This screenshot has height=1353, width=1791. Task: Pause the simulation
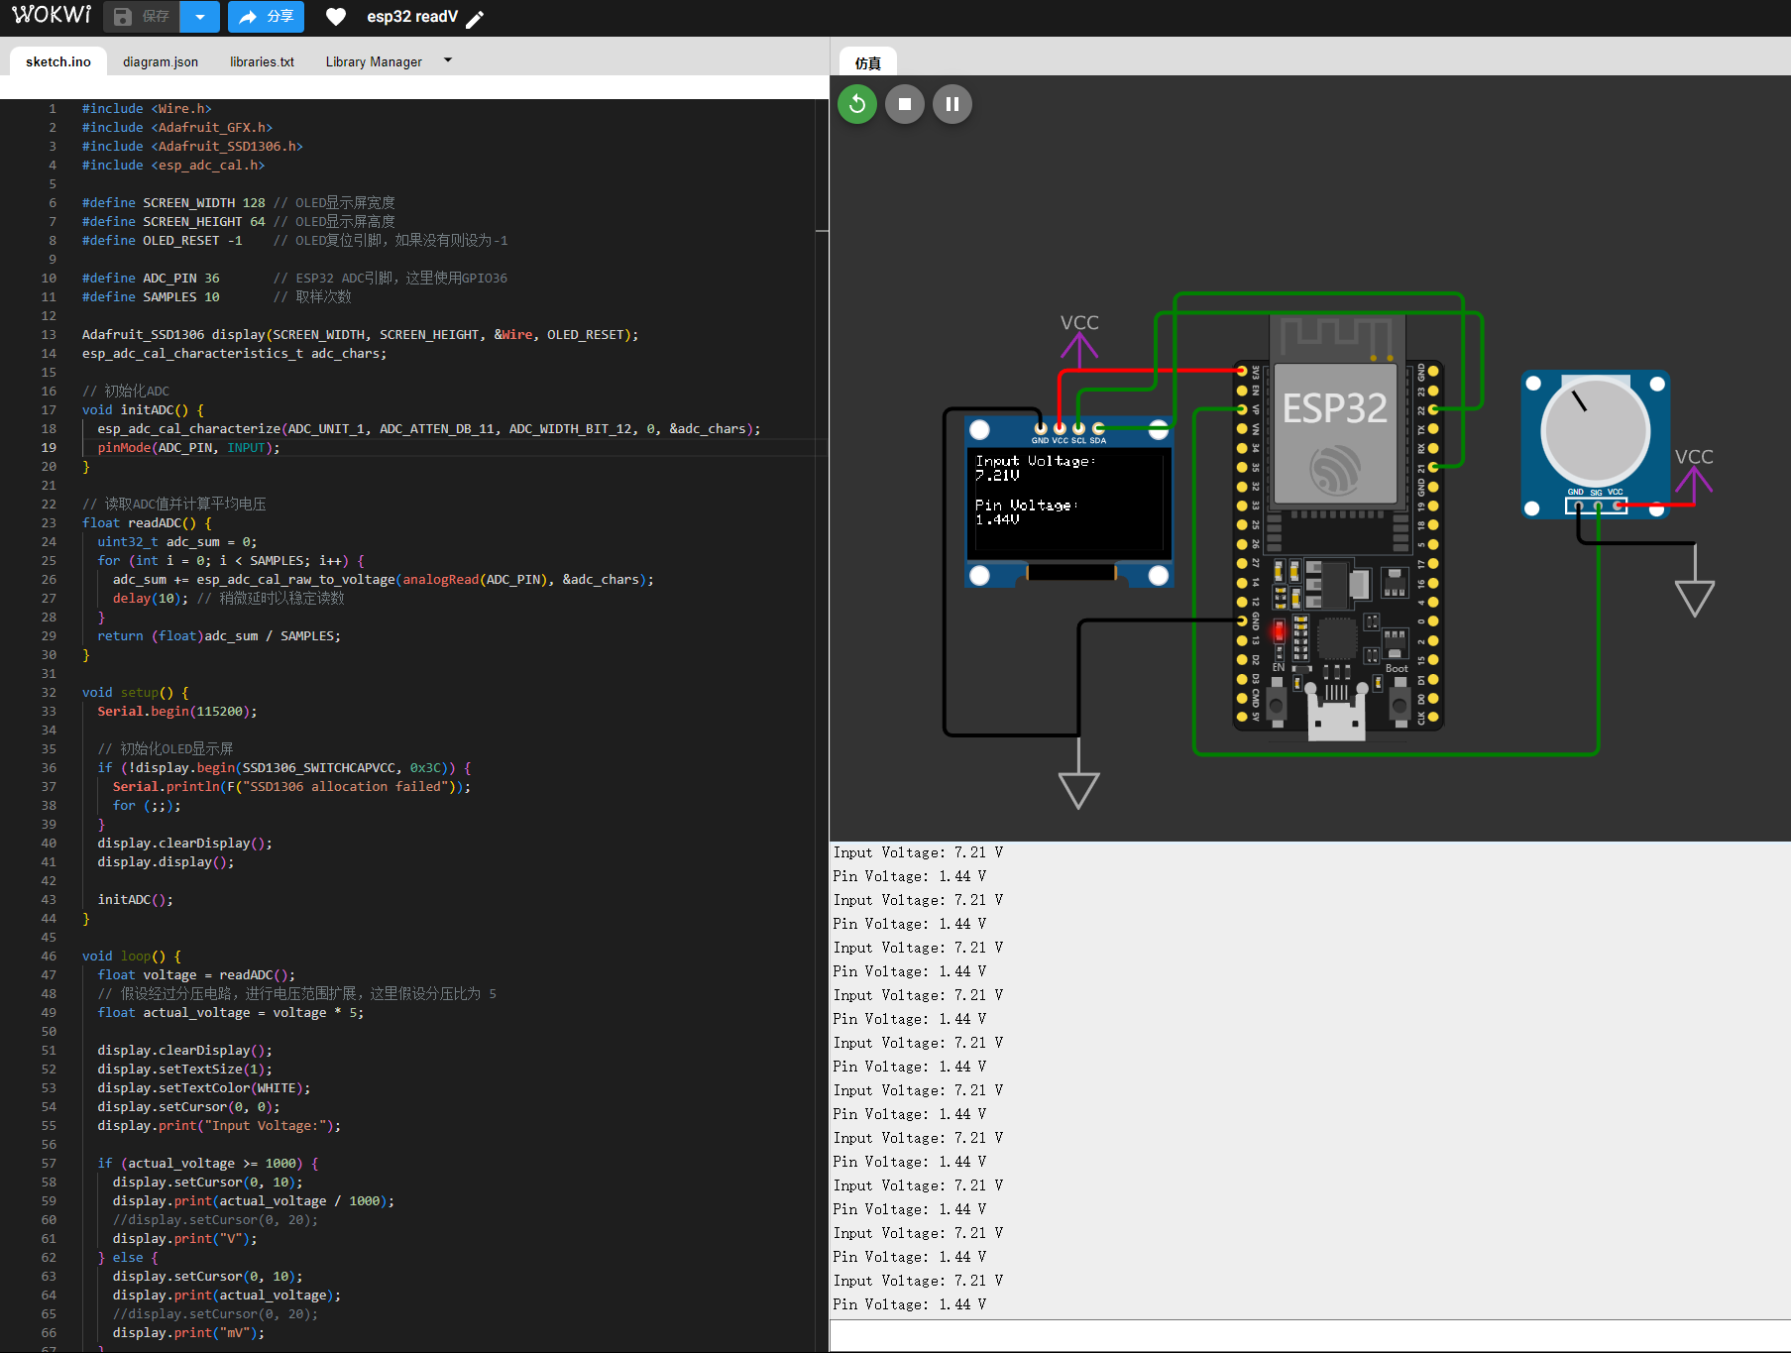coord(952,104)
